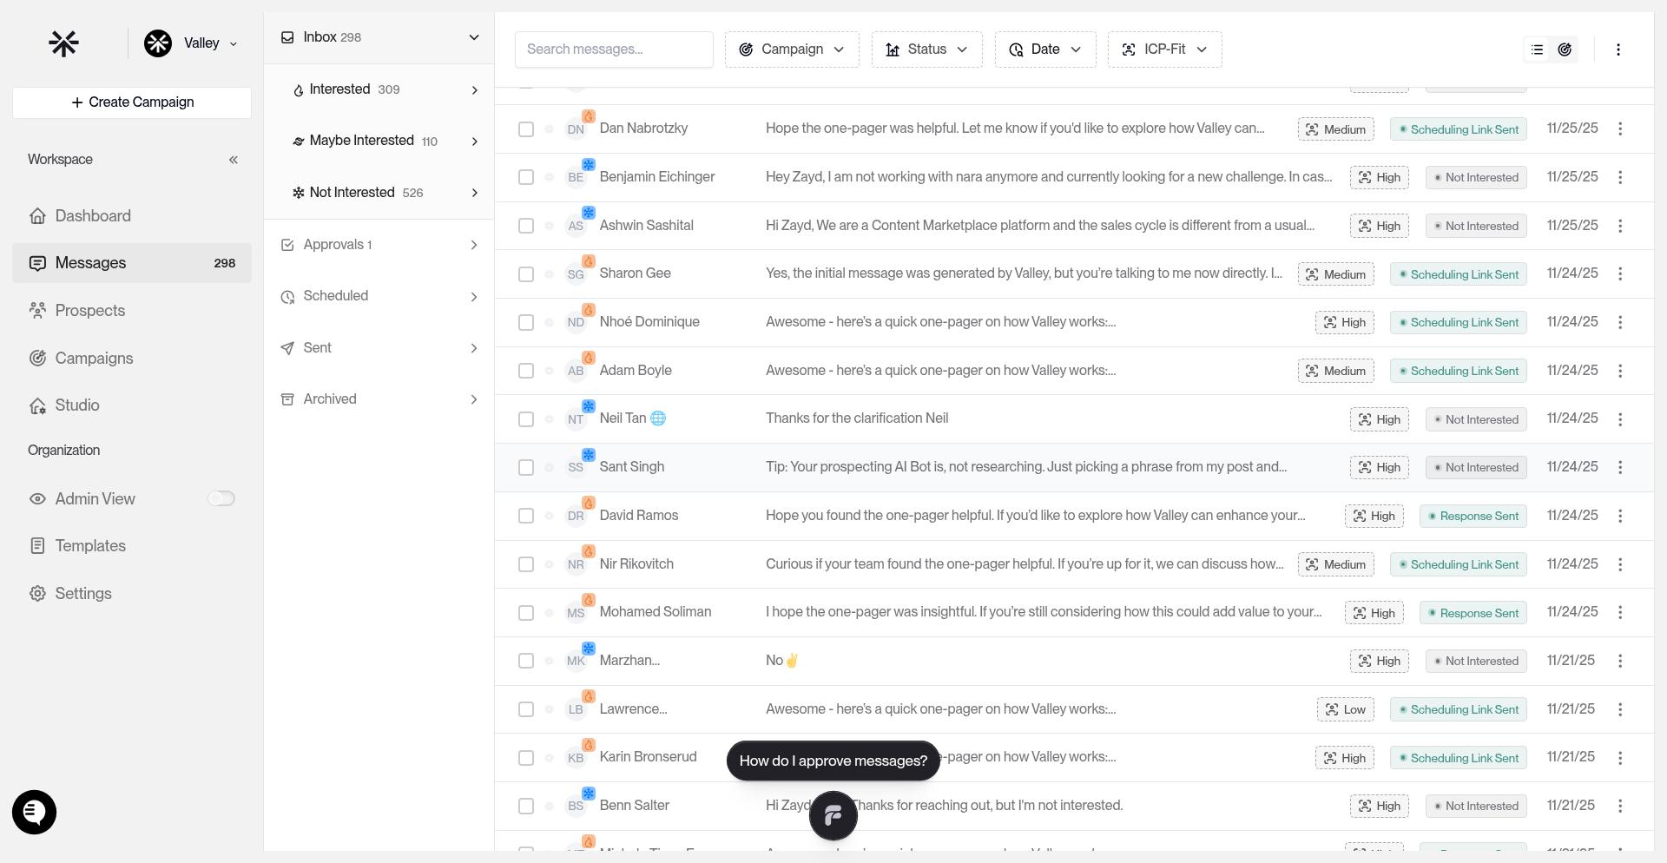Click Low ICP-Fit tag in Lawrence row
This screenshot has width=1667, height=863.
click(x=1346, y=709)
